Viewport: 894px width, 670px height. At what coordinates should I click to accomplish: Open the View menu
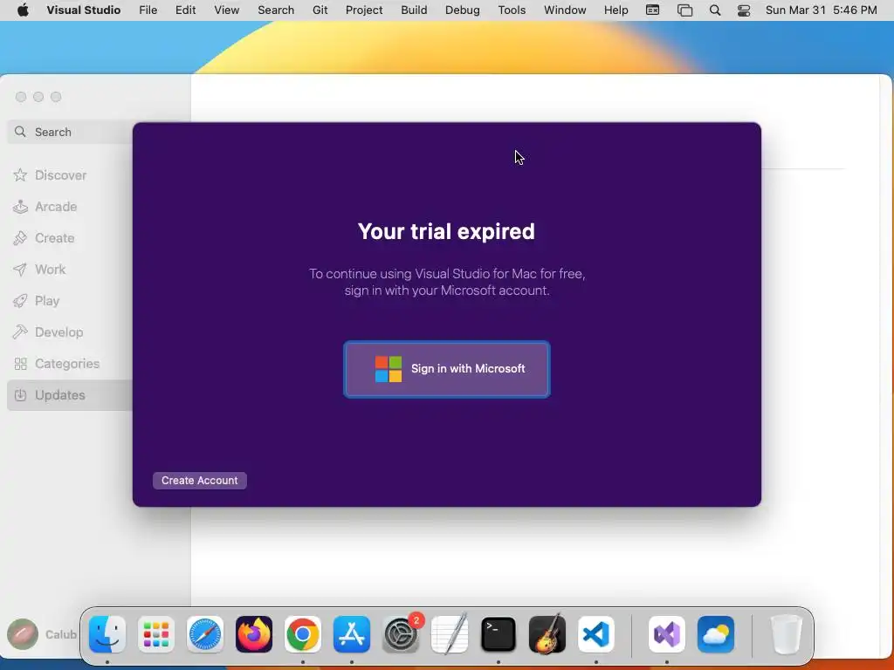[226, 10]
